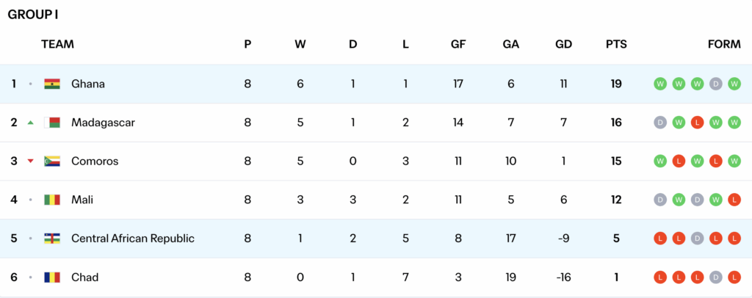Image resolution: width=752 pixels, height=298 pixels.
Task: Click the Central African Republic flag
Action: 52,239
